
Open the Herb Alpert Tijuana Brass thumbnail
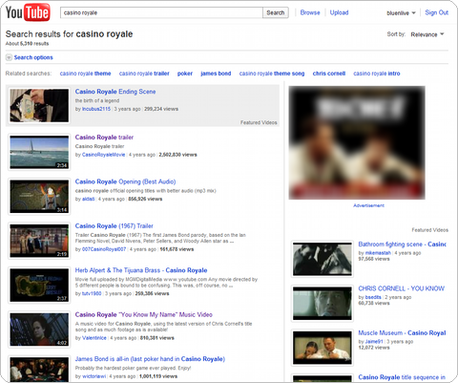39,285
